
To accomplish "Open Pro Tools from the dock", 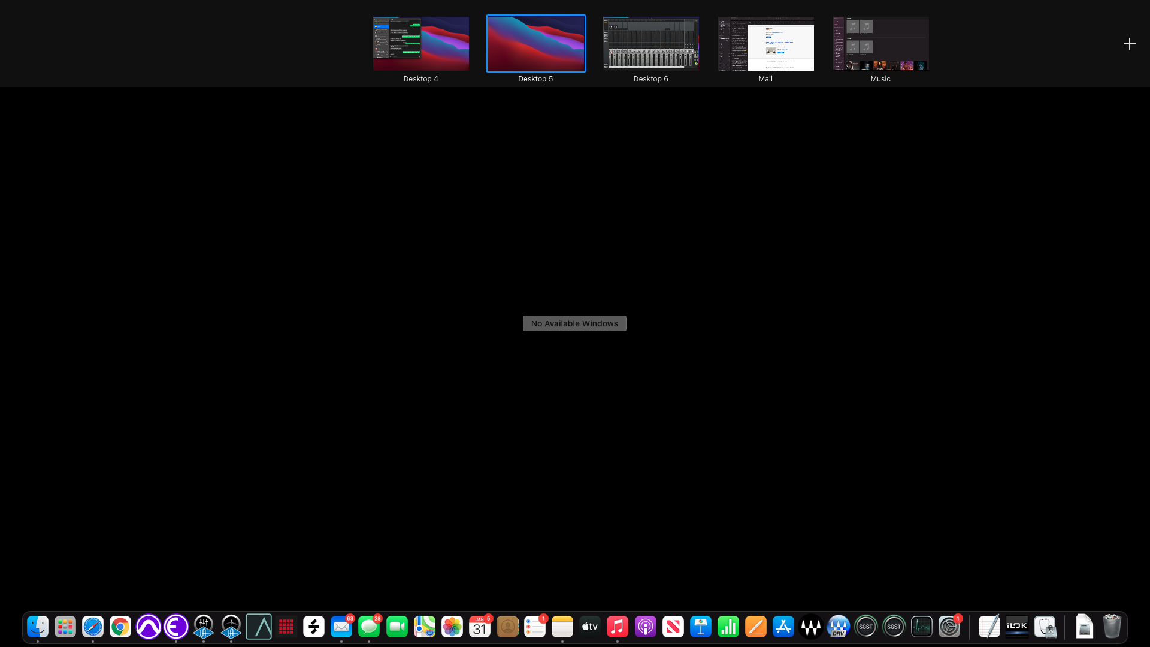I will click(148, 627).
